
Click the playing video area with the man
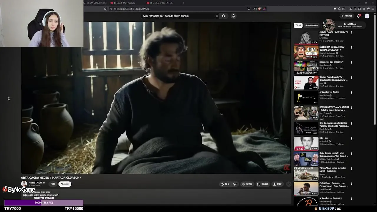[x=156, y=98]
